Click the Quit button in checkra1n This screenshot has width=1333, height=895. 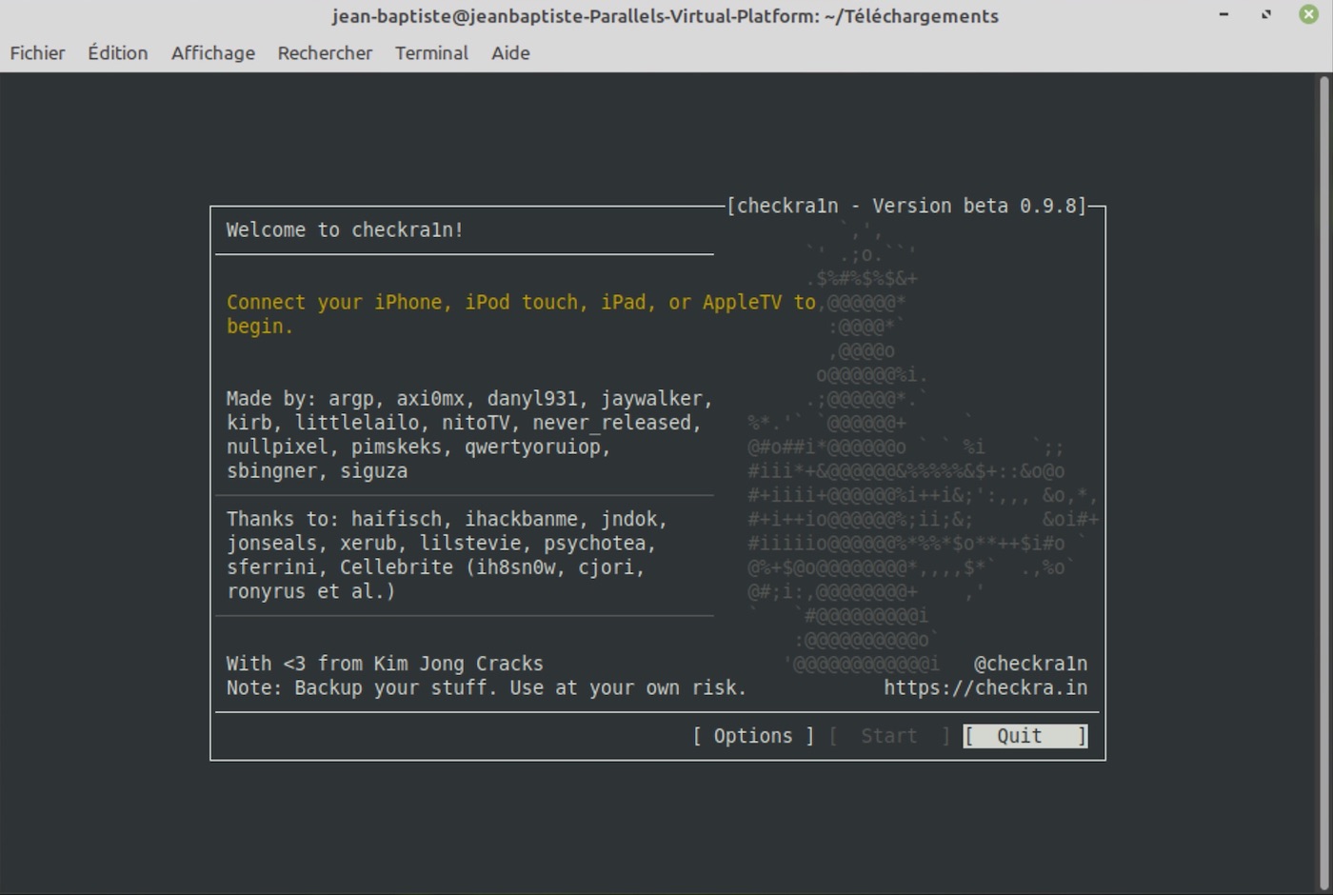(1025, 736)
